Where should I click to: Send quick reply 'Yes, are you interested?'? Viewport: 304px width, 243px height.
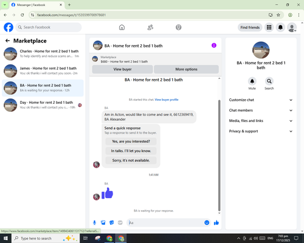tap(131, 142)
